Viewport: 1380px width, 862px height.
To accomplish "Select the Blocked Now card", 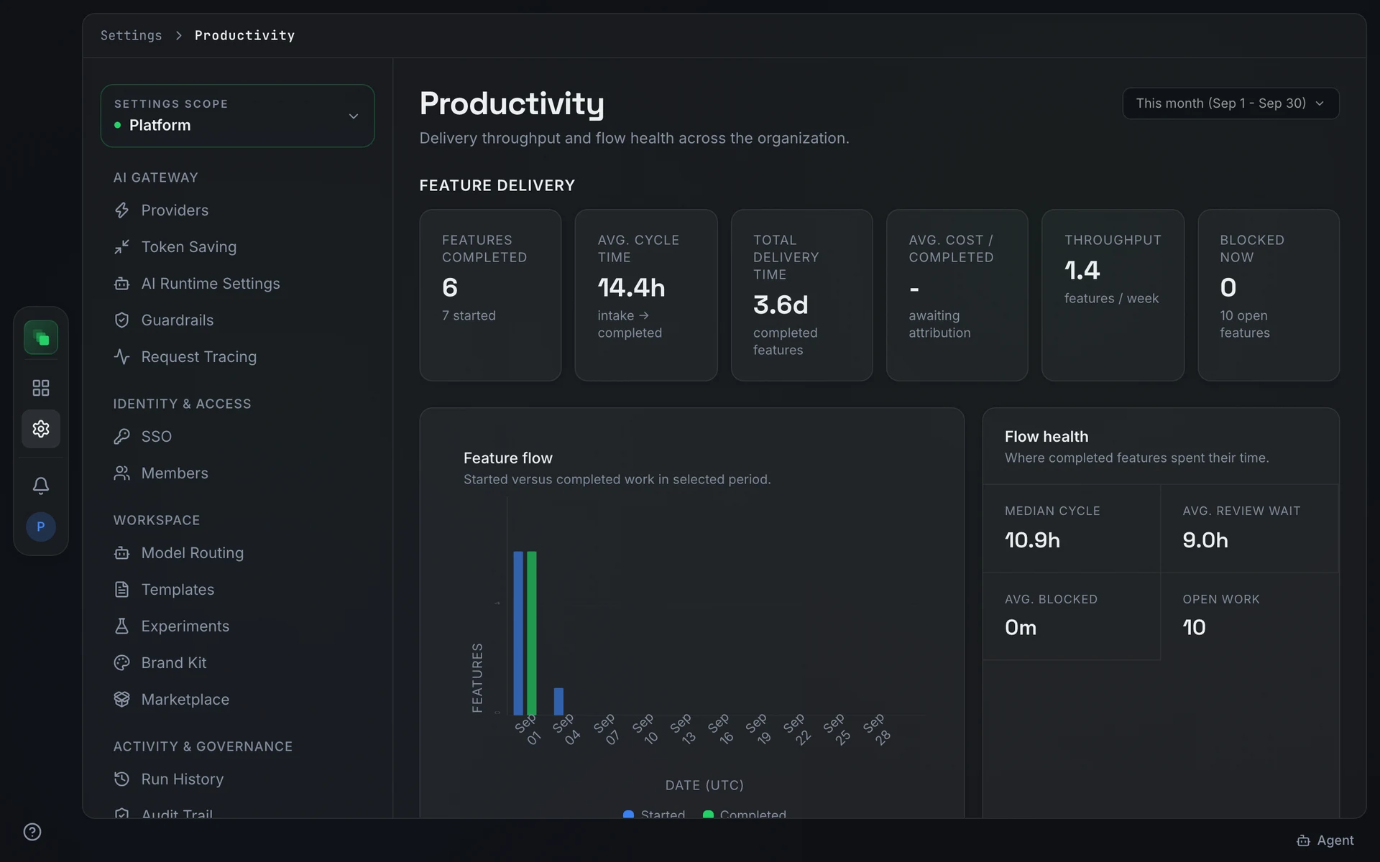I will [x=1269, y=295].
